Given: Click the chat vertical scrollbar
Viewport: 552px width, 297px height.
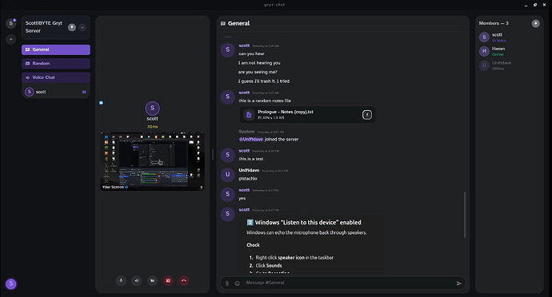Looking at the screenshot, I should [x=465, y=215].
